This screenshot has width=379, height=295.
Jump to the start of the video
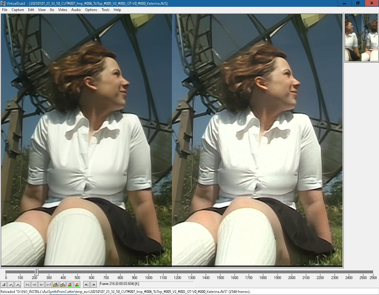(x=27, y=285)
